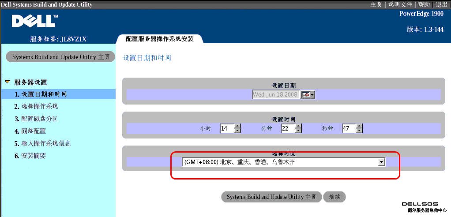The height and width of the screenshot is (217, 451).
Task: Decrease the hour value with down arrow
Action: (238, 131)
